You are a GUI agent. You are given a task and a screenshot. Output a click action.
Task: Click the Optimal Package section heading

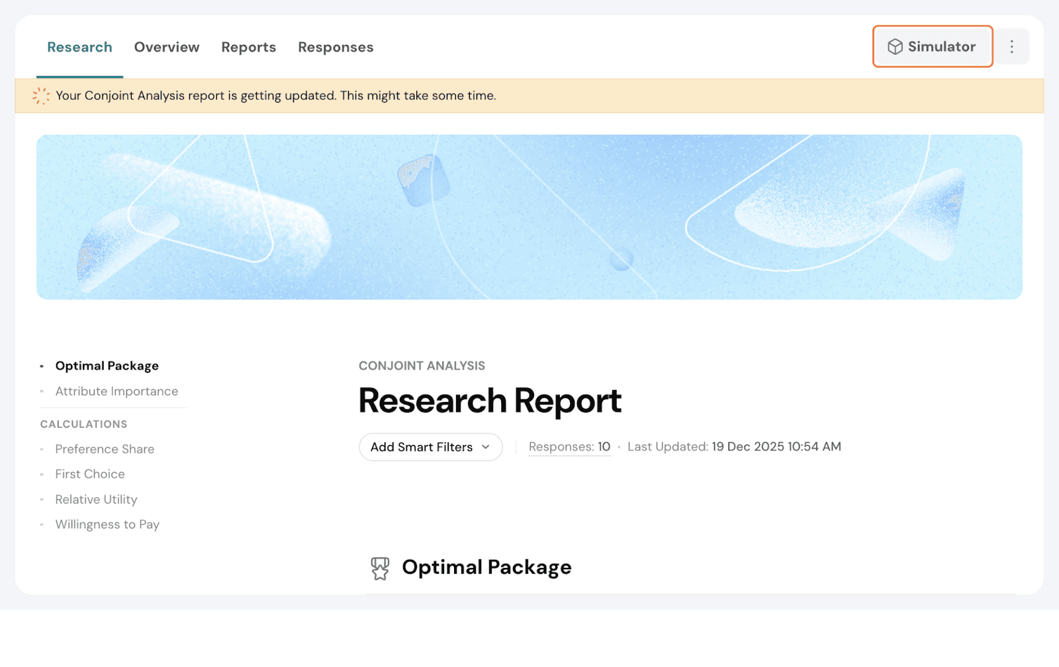click(x=486, y=568)
